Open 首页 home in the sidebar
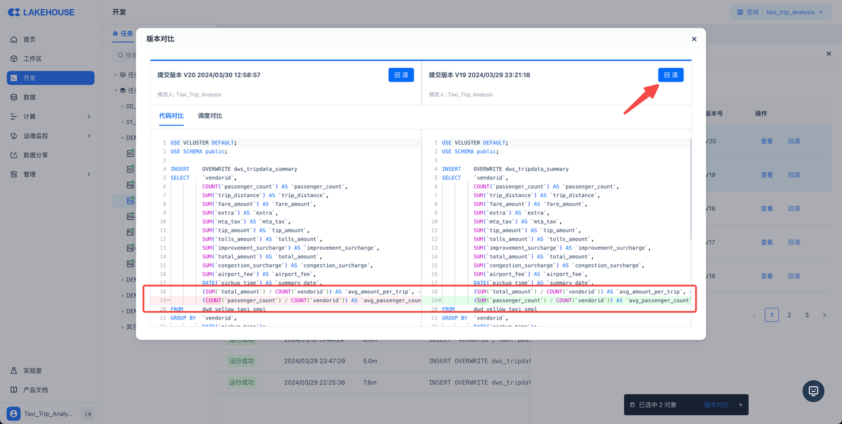This screenshot has width=842, height=424. [29, 39]
